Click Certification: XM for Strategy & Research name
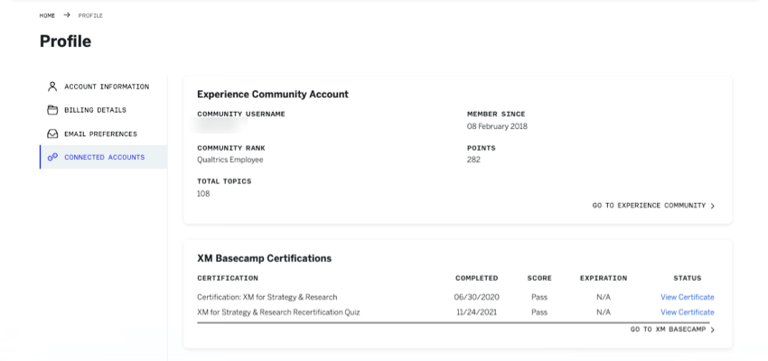This screenshot has height=361, width=768. coord(267,297)
